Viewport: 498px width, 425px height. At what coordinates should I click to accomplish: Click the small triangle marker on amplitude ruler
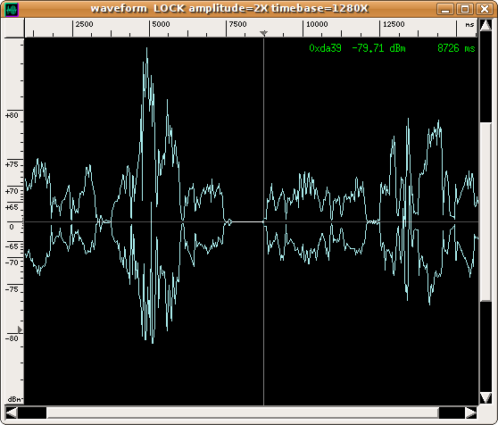(x=20, y=329)
